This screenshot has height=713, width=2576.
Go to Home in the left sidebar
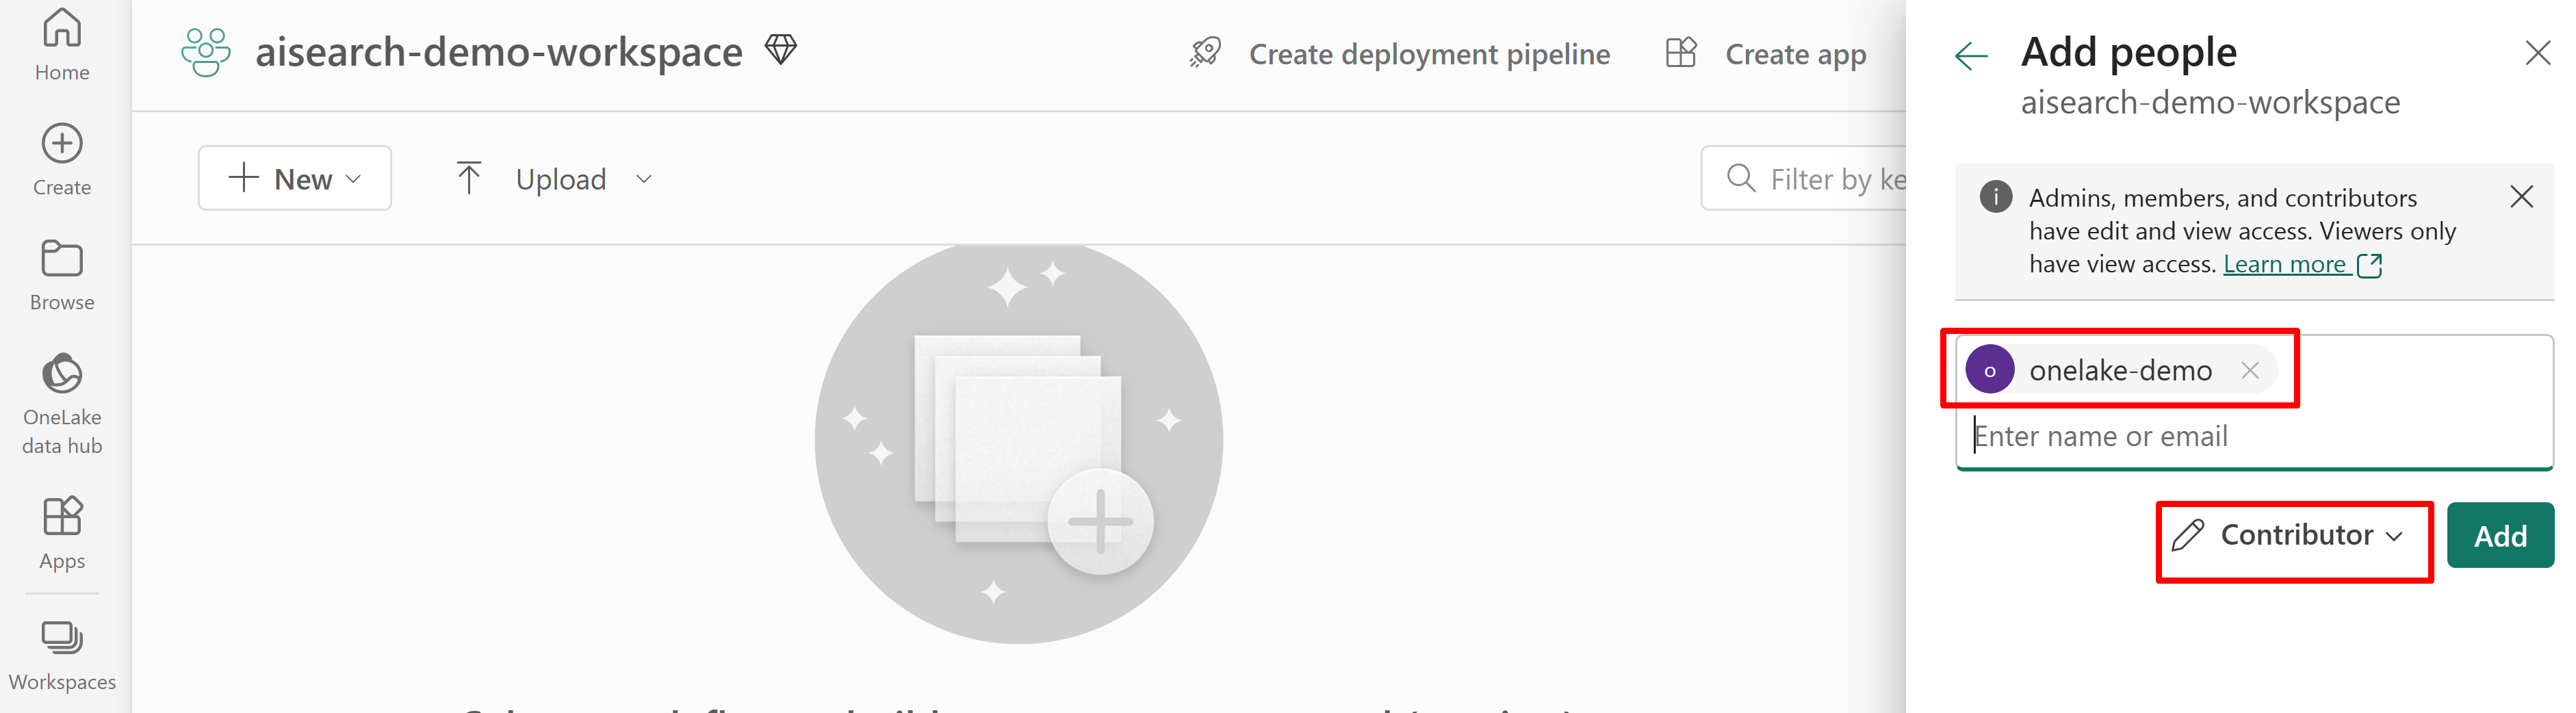62,45
